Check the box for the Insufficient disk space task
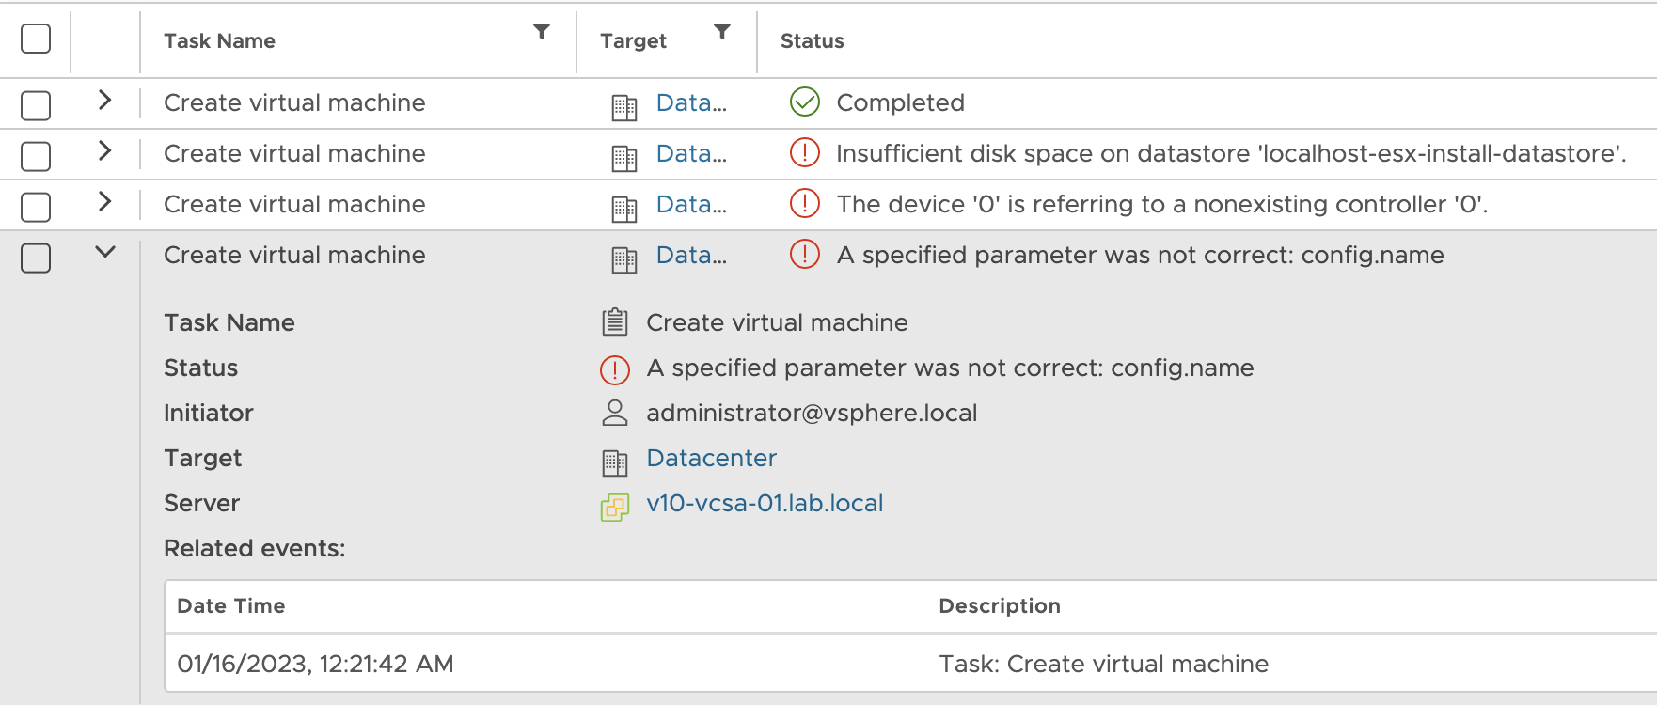Screen dimensions: 1657x705 coord(36,156)
